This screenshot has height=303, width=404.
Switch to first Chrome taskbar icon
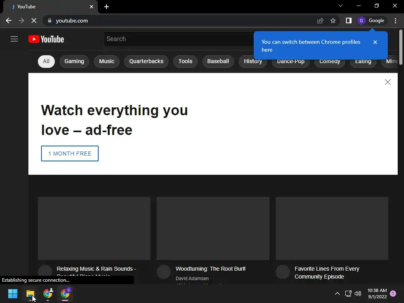point(48,294)
